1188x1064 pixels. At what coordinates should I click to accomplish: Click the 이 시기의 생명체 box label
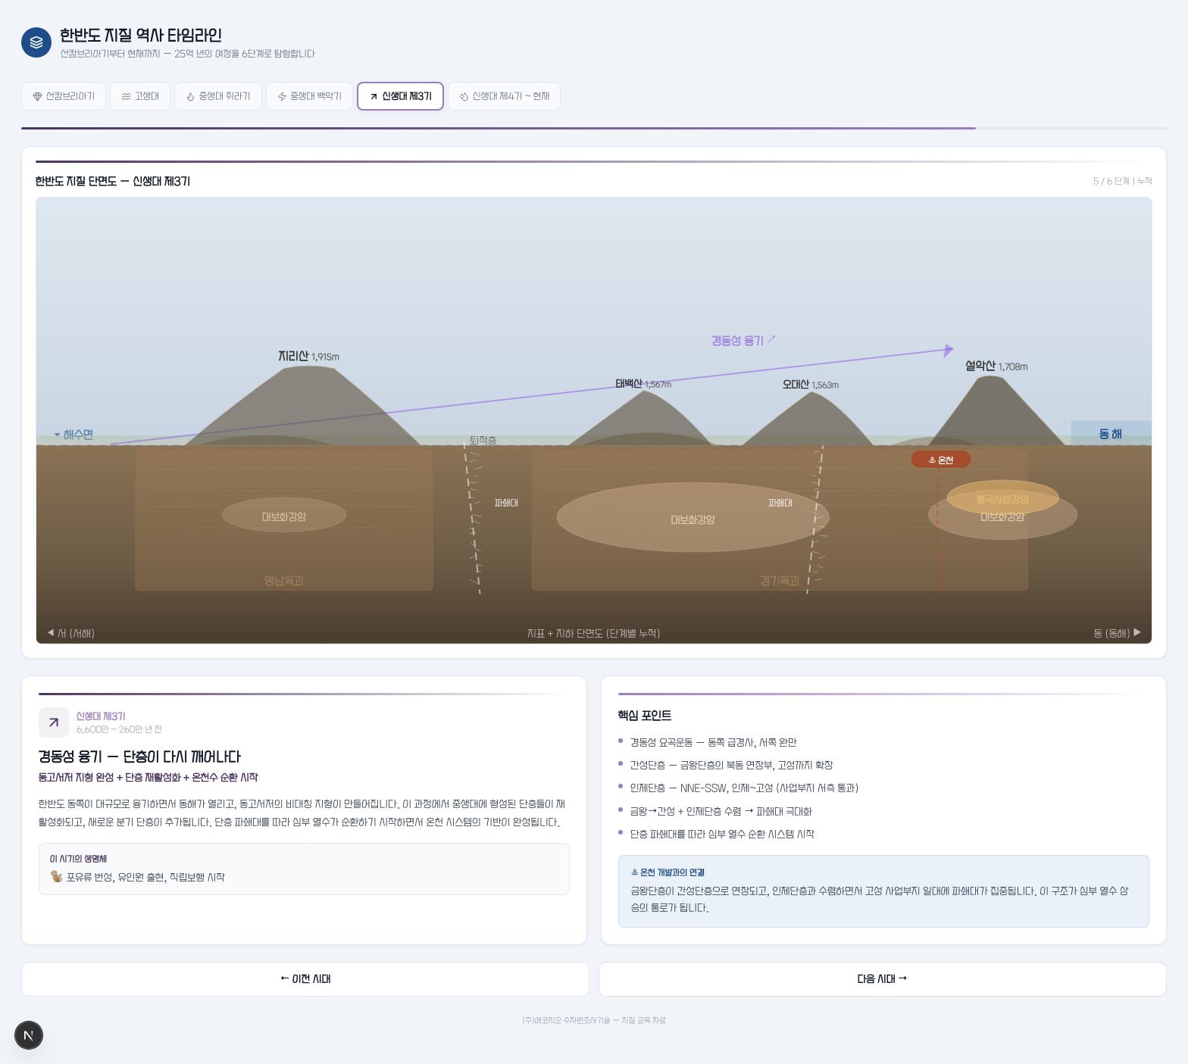(78, 859)
